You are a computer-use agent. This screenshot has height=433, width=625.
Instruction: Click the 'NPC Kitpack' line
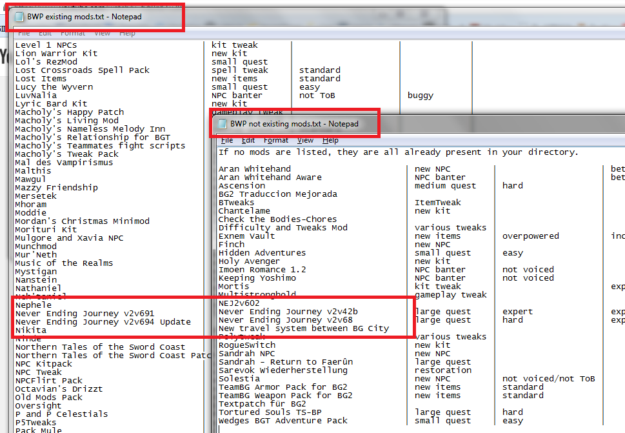(x=43, y=363)
